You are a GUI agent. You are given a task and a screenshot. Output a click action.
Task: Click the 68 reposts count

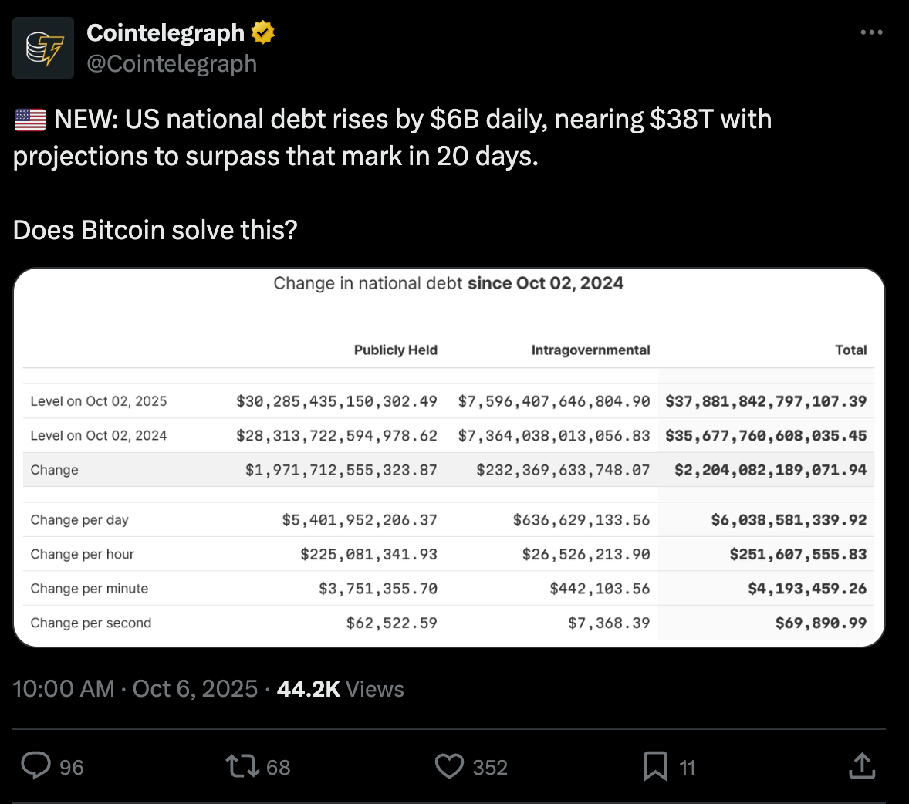pyautogui.click(x=278, y=767)
